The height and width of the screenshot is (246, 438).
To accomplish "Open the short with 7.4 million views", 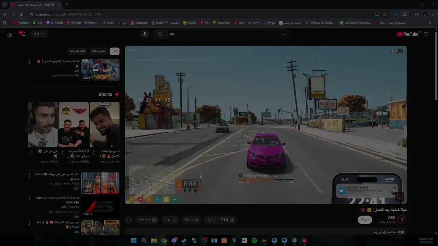I will tap(105, 125).
